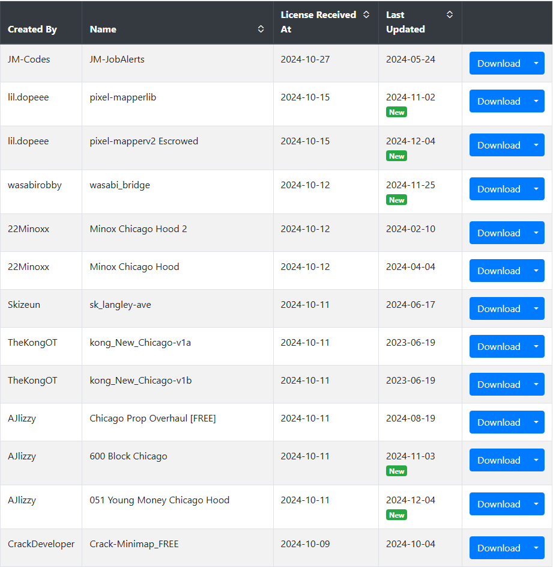This screenshot has width=553, height=567.
Task: Click the Last Updated column header
Action: pos(420,22)
